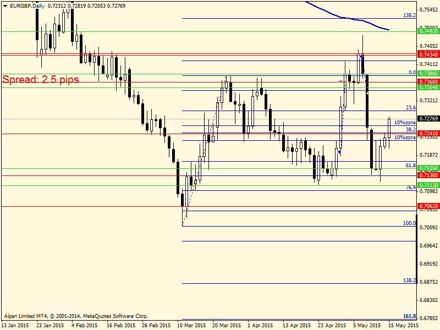Click the 0.69192 price scale value
Viewport: 440px width, 330px height.
click(428, 264)
